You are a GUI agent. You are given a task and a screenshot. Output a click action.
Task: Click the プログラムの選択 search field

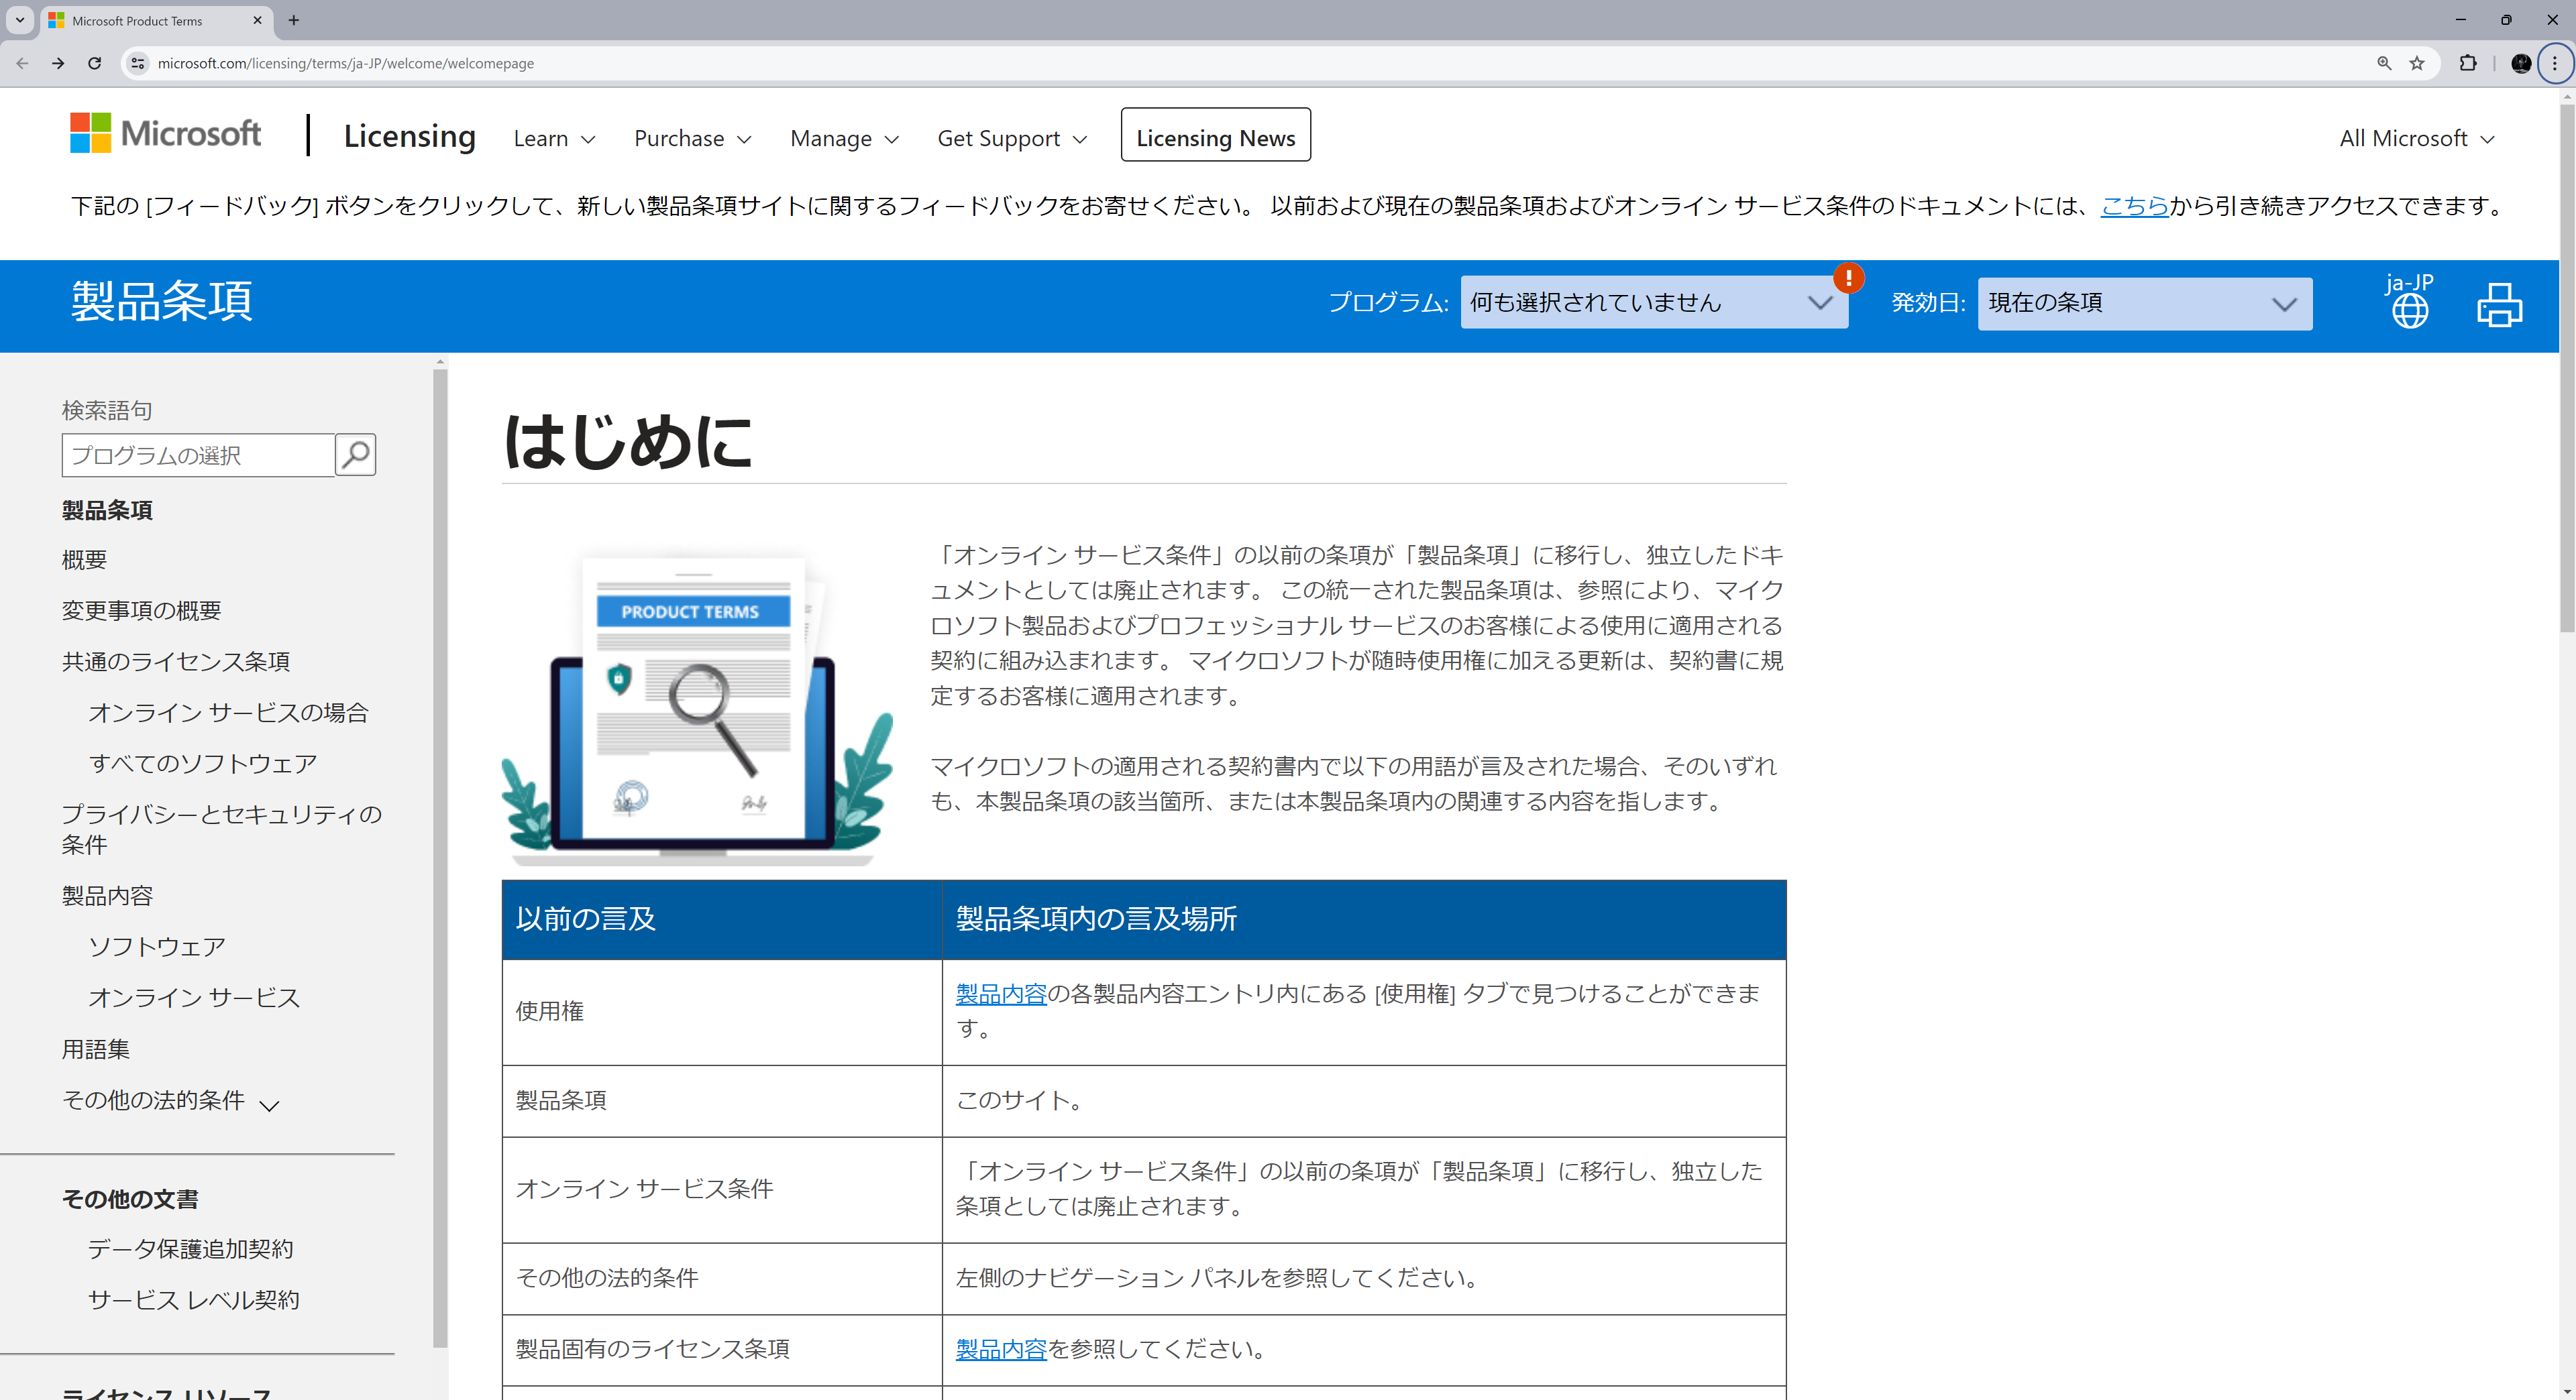pyautogui.click(x=198, y=456)
